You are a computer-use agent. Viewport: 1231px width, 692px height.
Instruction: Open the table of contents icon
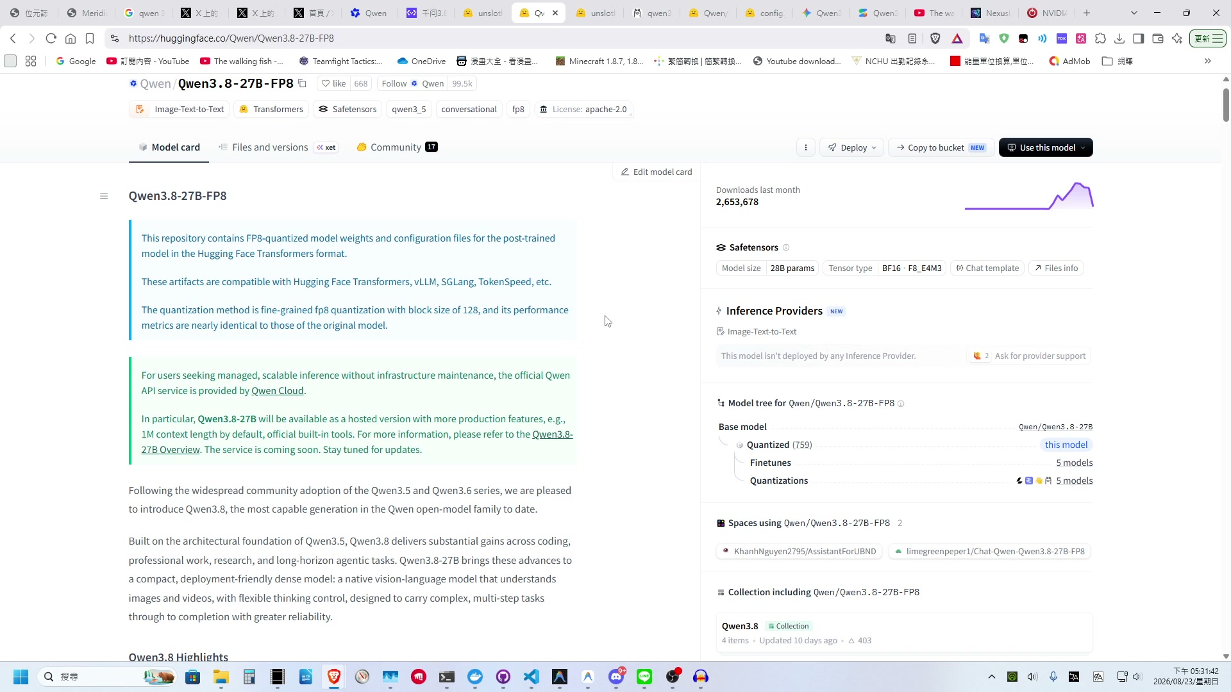pyautogui.click(x=104, y=196)
